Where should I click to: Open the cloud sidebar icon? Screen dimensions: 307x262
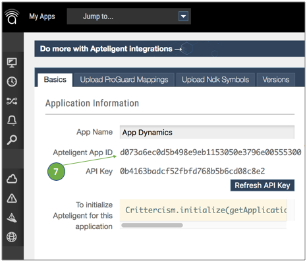[x=12, y=179]
